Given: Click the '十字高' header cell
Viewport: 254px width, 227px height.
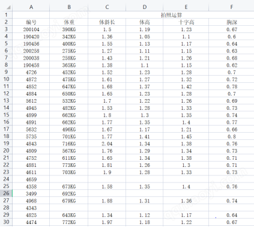Looking at the screenshot, I should 186,22.
